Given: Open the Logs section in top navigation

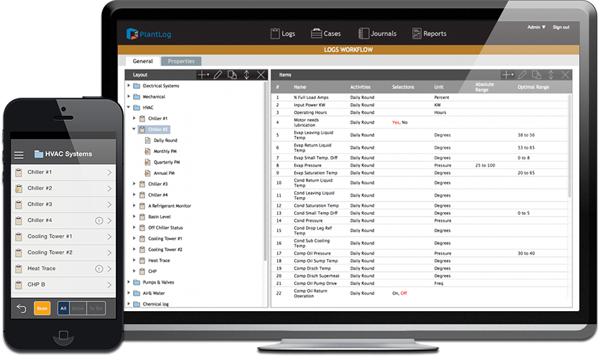Looking at the screenshot, I should (x=283, y=34).
